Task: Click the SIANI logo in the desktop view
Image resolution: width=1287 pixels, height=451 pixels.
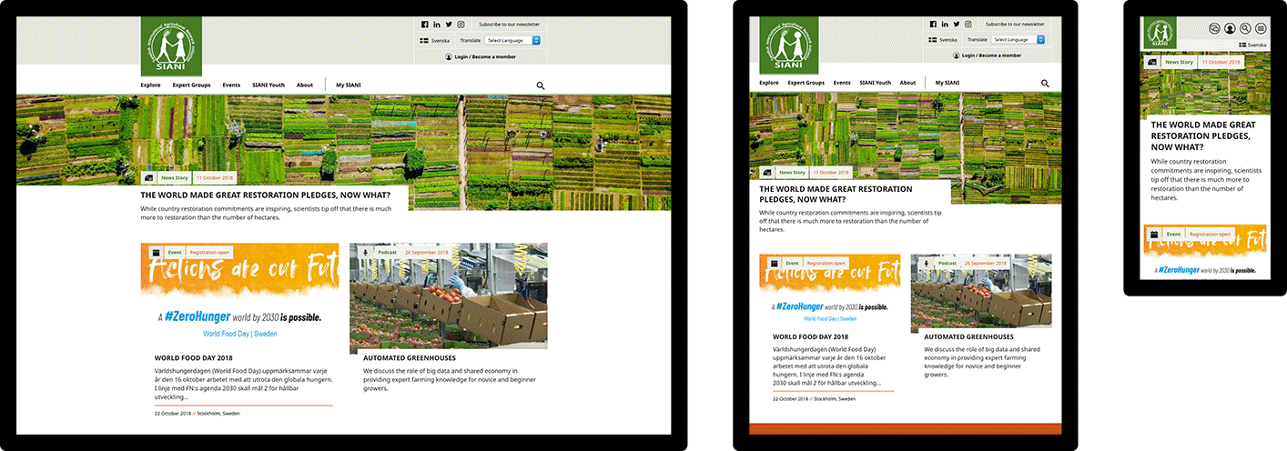Action: tap(173, 45)
